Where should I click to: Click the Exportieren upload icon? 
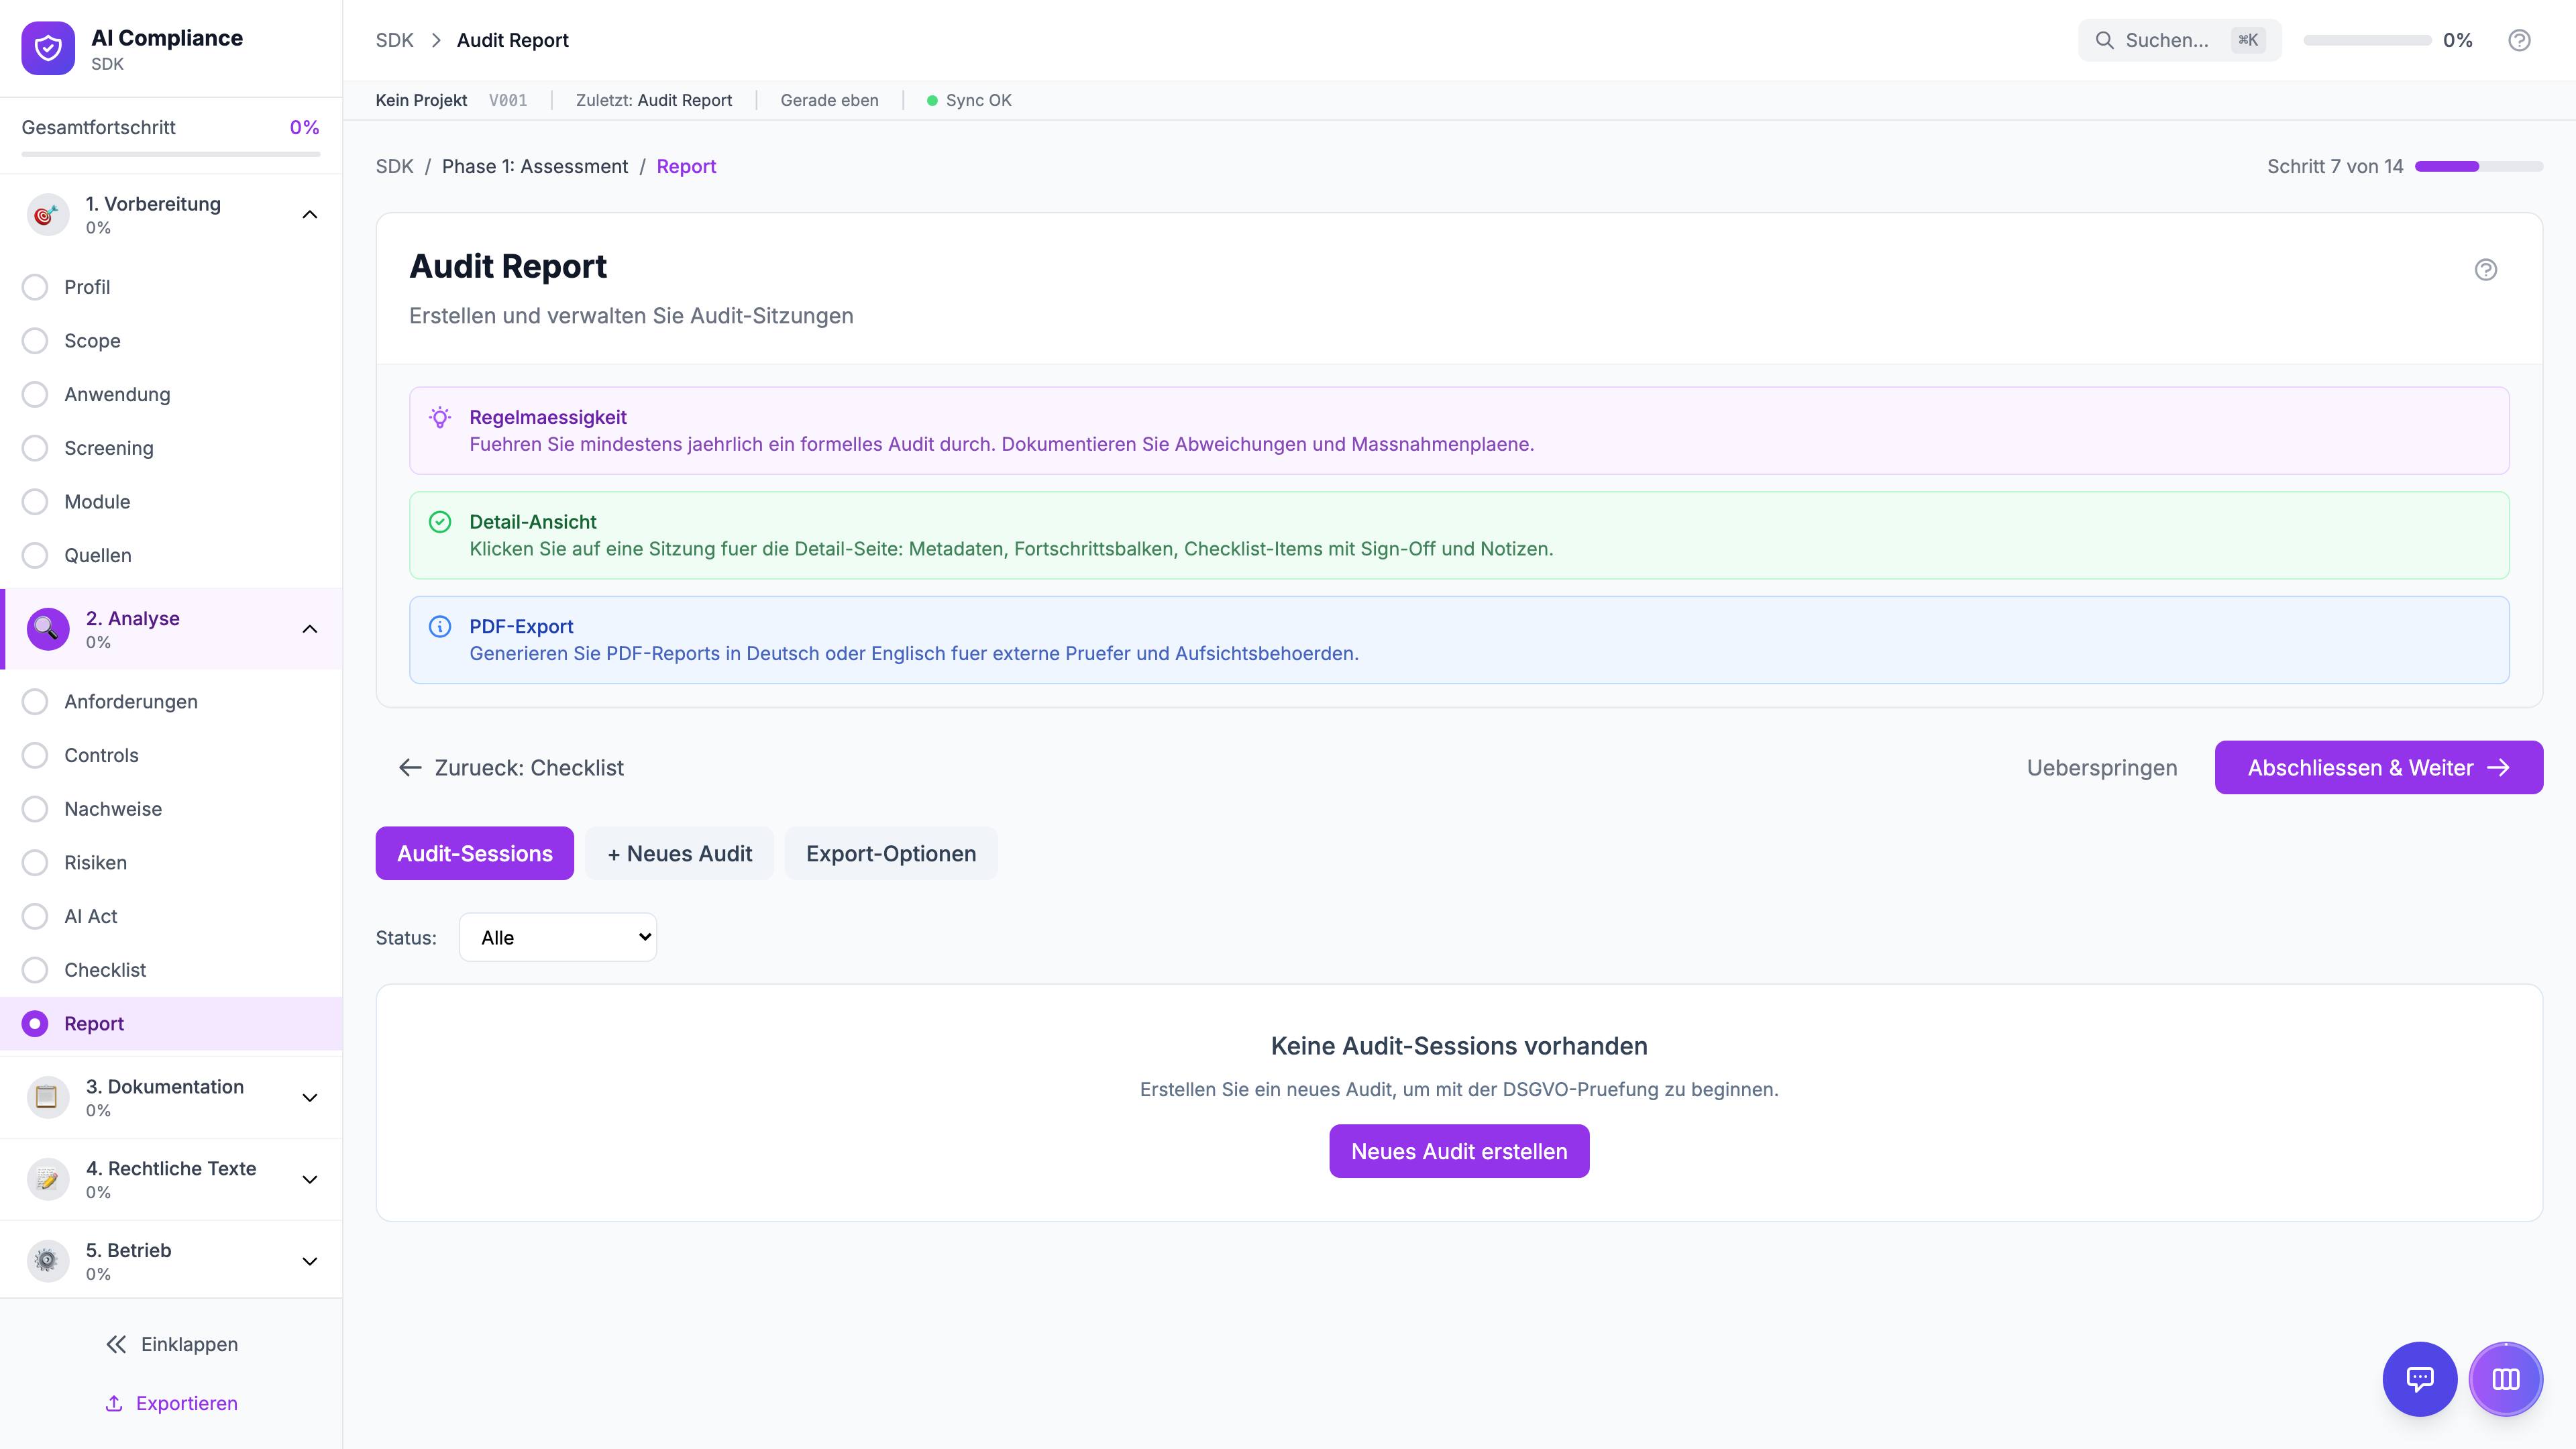(x=114, y=1403)
